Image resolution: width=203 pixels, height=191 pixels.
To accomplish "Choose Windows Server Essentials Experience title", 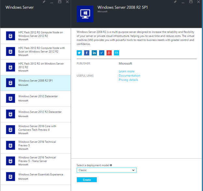I will click(41, 174).
